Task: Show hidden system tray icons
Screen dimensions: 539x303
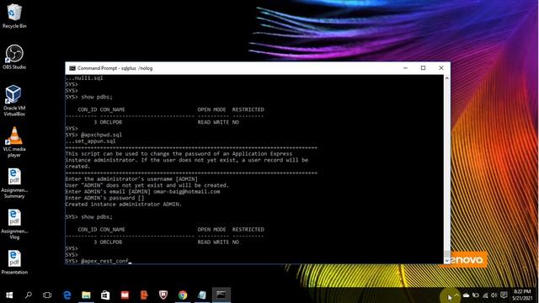Action: point(456,295)
